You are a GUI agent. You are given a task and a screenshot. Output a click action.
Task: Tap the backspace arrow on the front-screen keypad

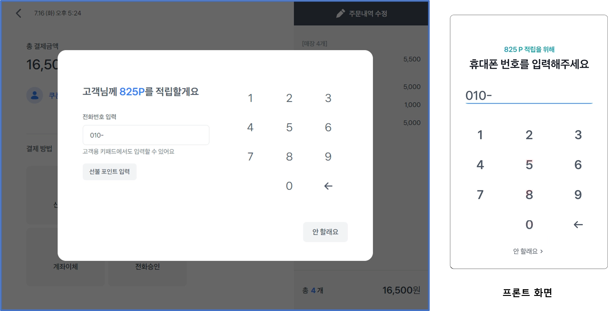pyautogui.click(x=578, y=225)
